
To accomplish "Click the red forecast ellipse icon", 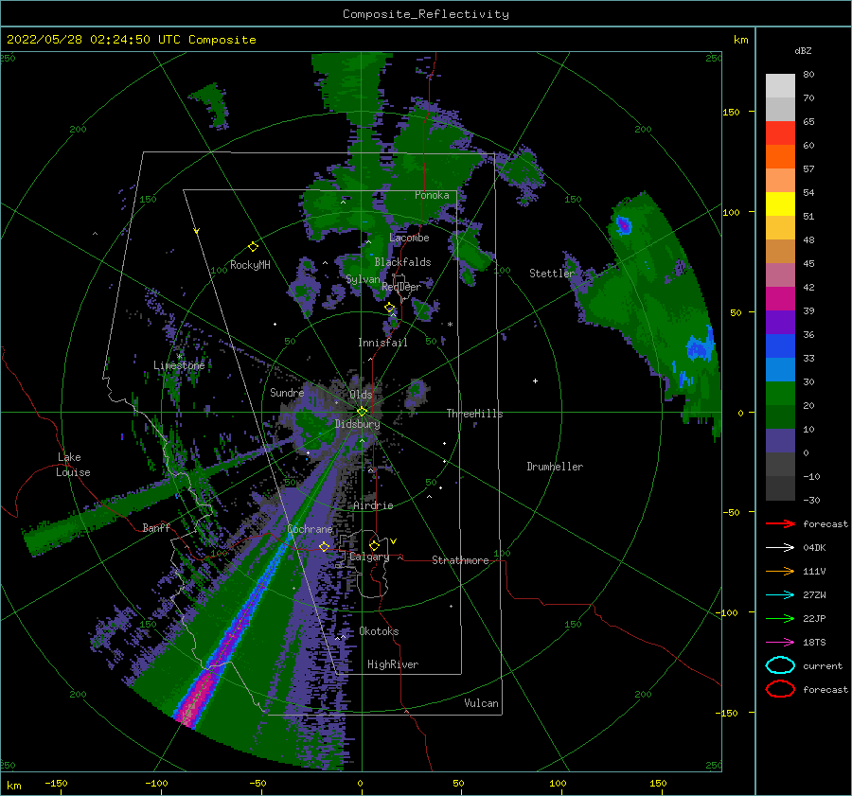I will 780,689.
